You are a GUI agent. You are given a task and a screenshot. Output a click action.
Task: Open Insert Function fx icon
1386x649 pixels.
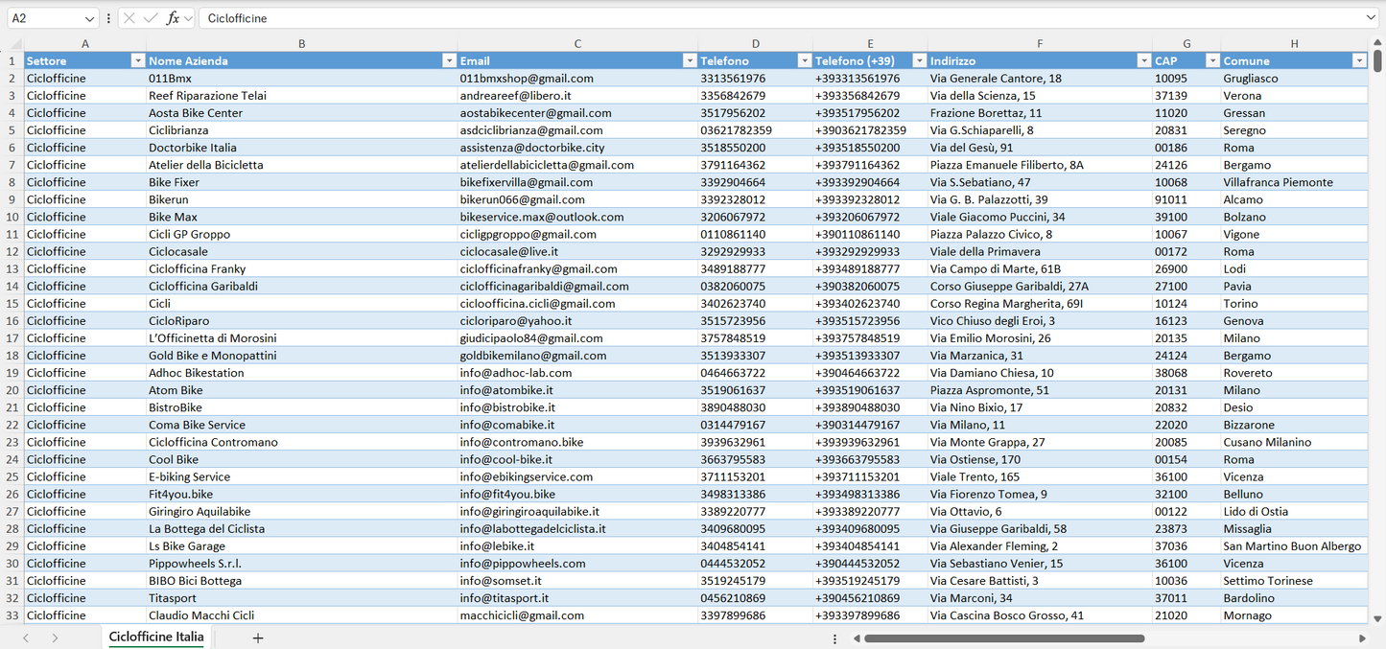173,18
